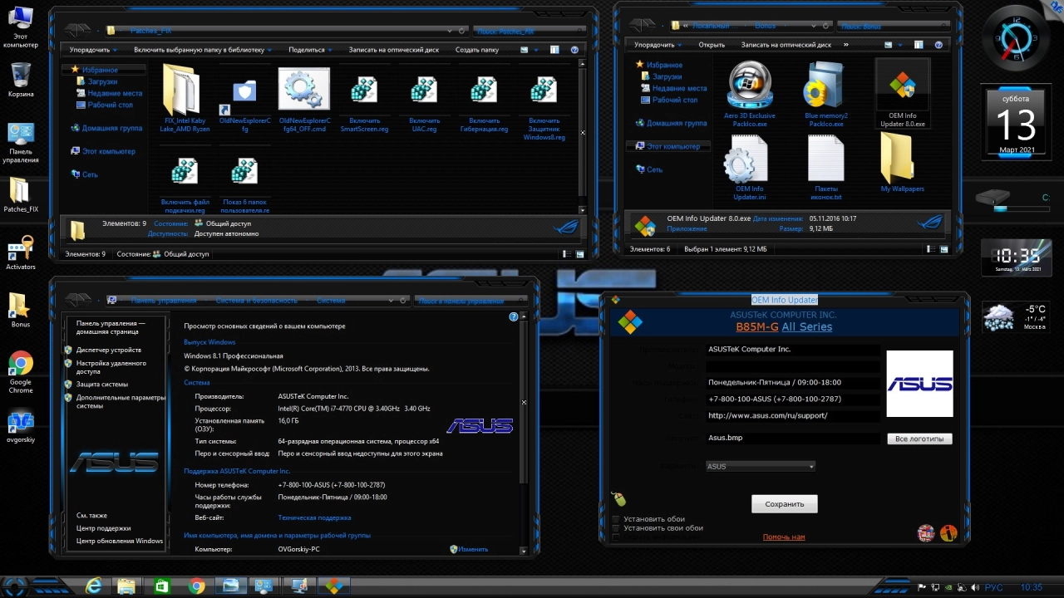The image size is (1064, 598).
Task: Select Пакеты иконок.txt file icon
Action: [x=825, y=159]
